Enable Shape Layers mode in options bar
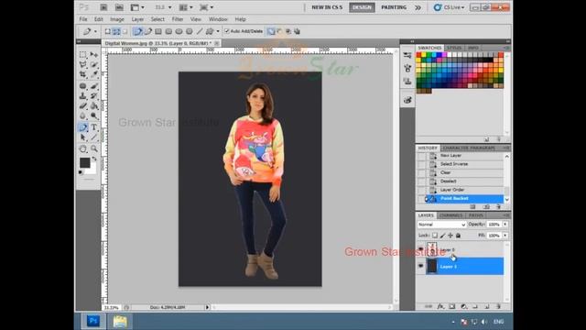This screenshot has height=330, width=586. click(x=107, y=31)
